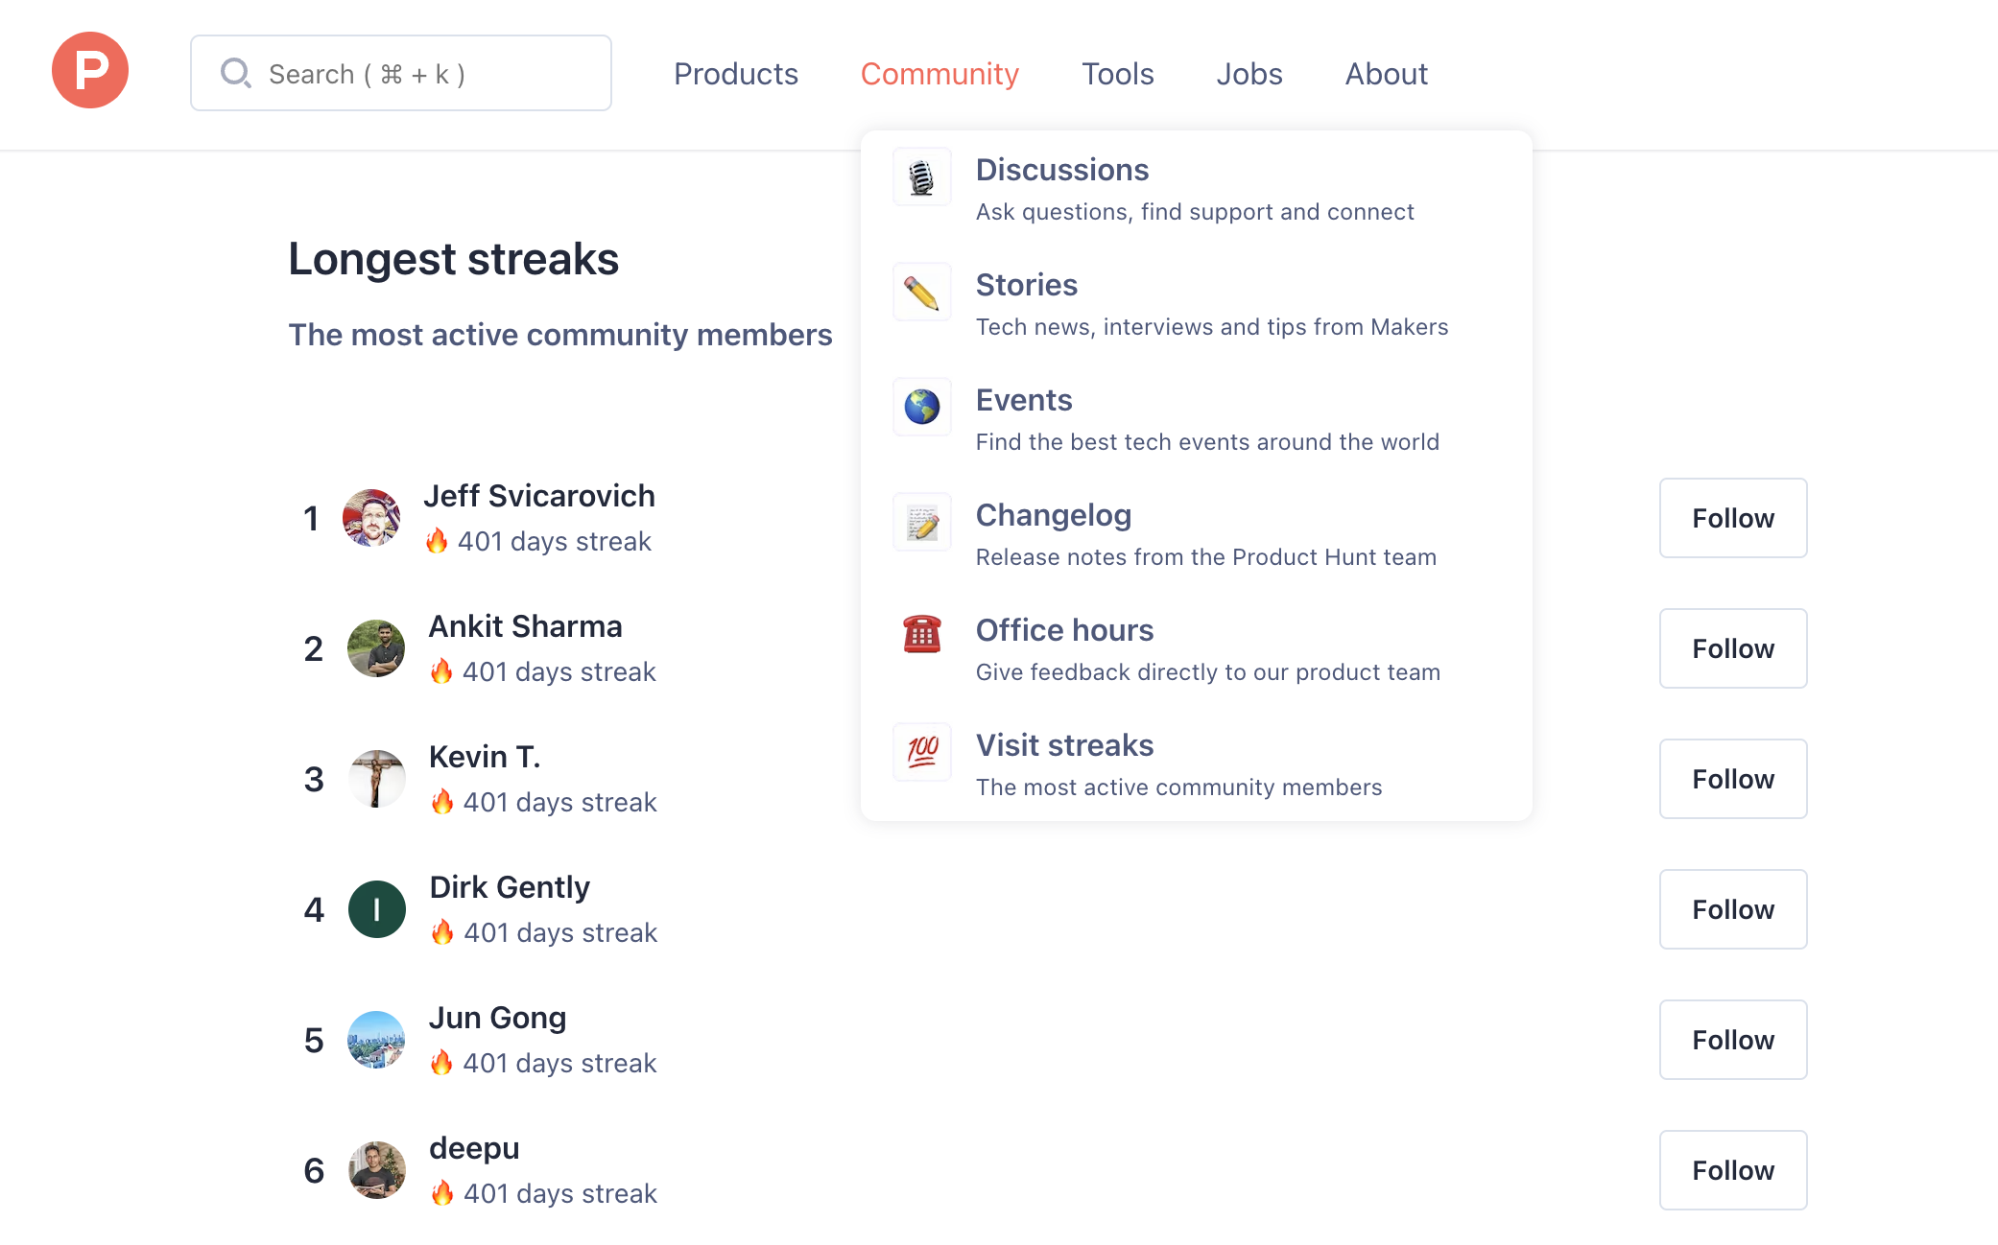
Task: Click the fire emoji beside deepu's streak
Action: click(442, 1193)
